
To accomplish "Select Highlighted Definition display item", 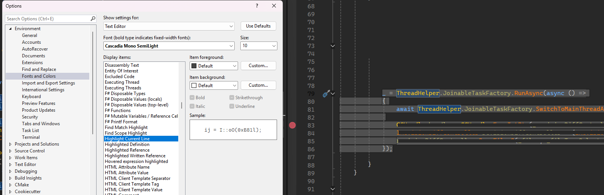I will tap(127, 144).
